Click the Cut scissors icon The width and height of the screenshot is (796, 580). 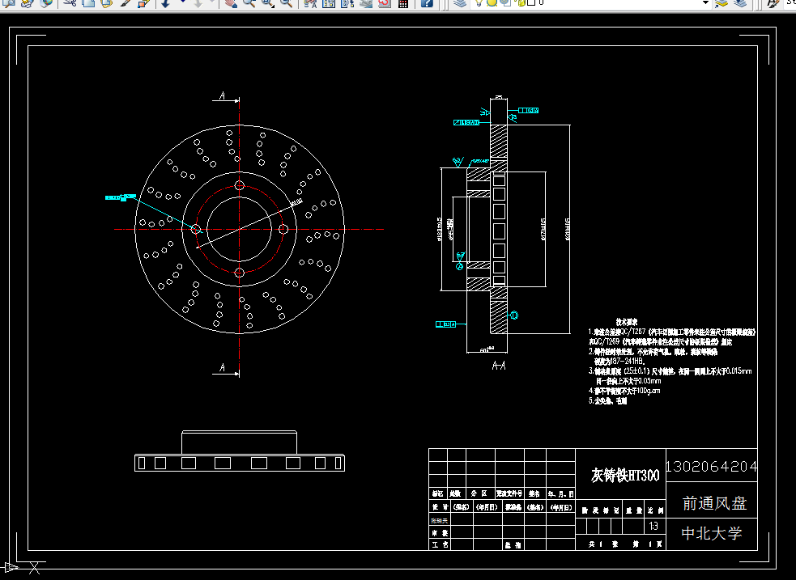(70, 2)
